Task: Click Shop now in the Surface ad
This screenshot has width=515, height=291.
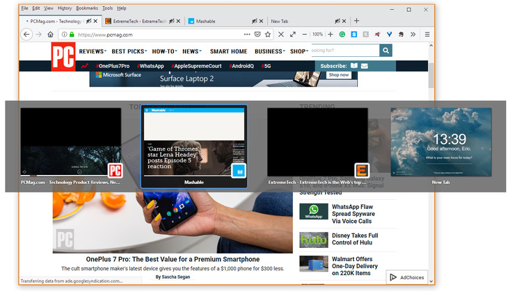Action: click(x=339, y=75)
